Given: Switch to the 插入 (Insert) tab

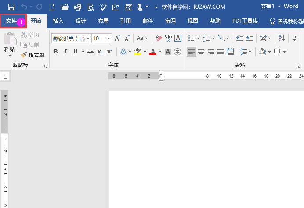Looking at the screenshot, I should [x=58, y=21].
